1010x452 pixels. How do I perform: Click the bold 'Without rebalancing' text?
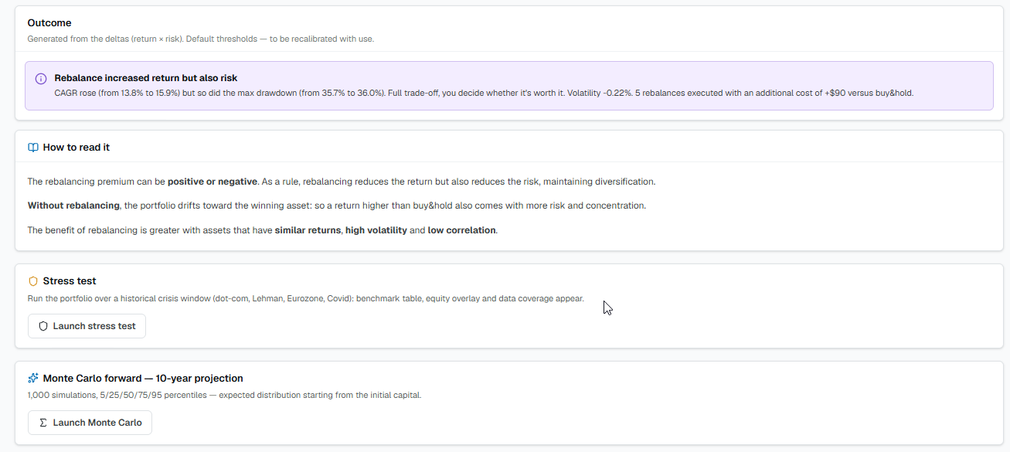tap(73, 206)
